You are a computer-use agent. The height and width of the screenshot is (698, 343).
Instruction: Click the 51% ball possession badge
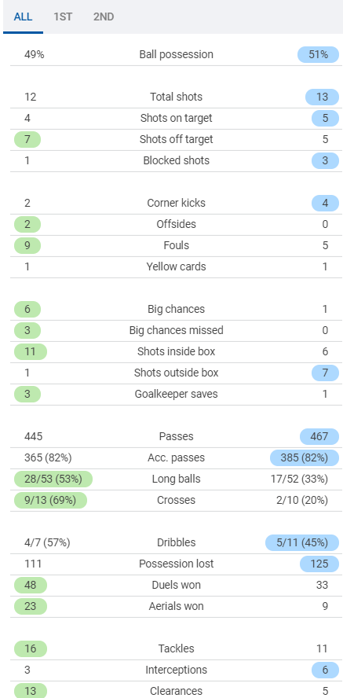point(318,54)
